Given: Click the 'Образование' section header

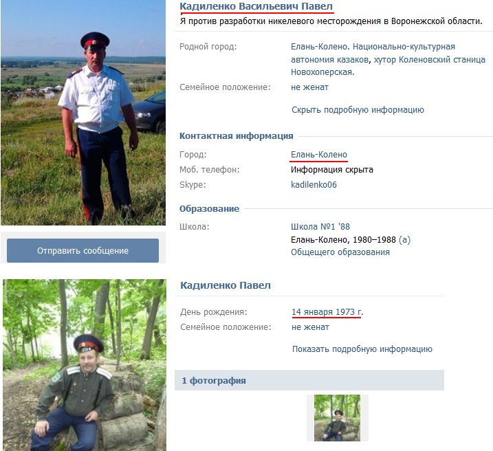Looking at the screenshot, I should [209, 208].
